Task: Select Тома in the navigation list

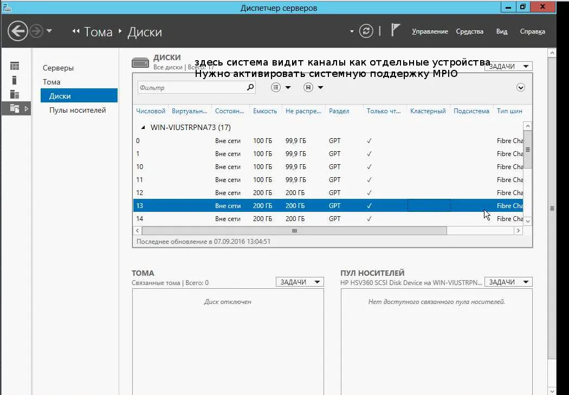Action: (51, 82)
